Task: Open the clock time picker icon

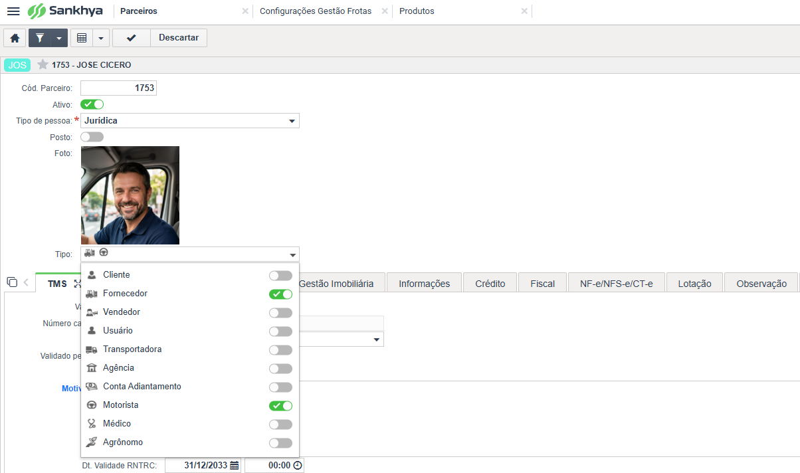Action: (297, 466)
